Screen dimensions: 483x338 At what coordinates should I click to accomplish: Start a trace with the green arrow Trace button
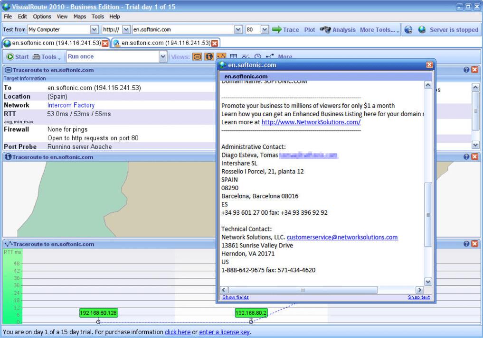(x=285, y=30)
